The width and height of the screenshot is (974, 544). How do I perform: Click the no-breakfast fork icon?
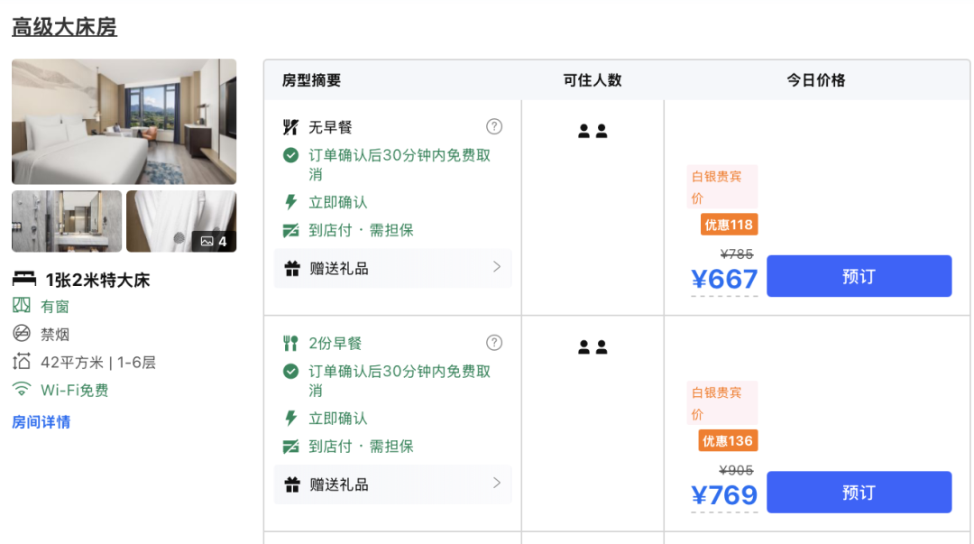pos(290,127)
